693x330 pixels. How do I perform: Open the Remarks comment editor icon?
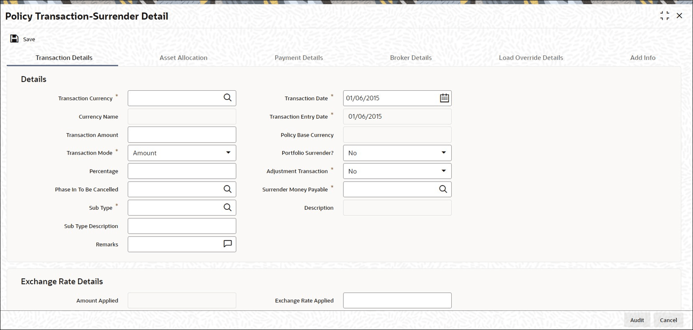227,244
